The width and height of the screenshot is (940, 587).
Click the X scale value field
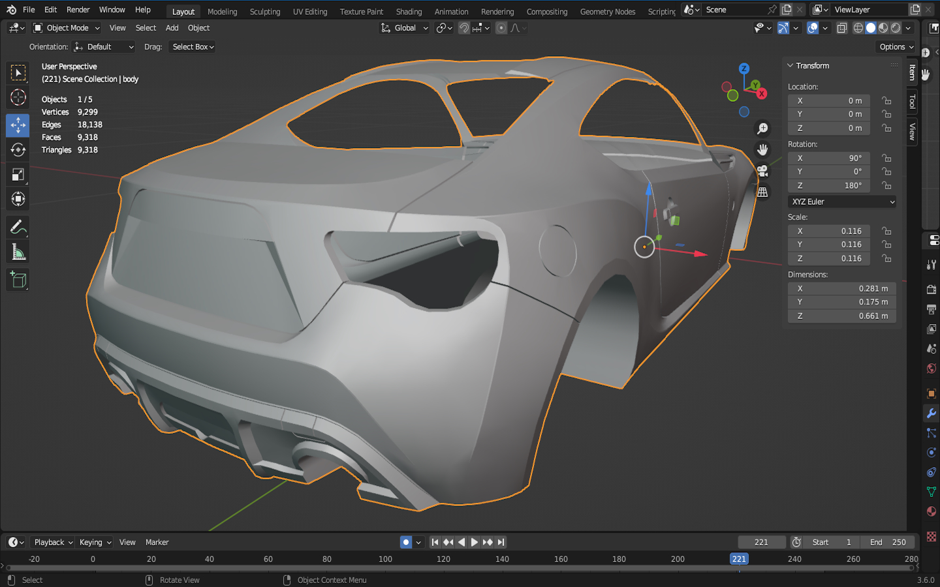829,231
